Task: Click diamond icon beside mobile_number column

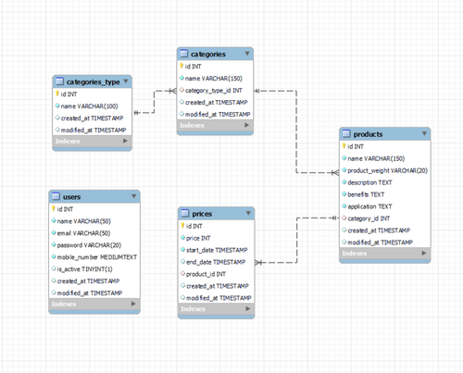Action: pos(54,256)
